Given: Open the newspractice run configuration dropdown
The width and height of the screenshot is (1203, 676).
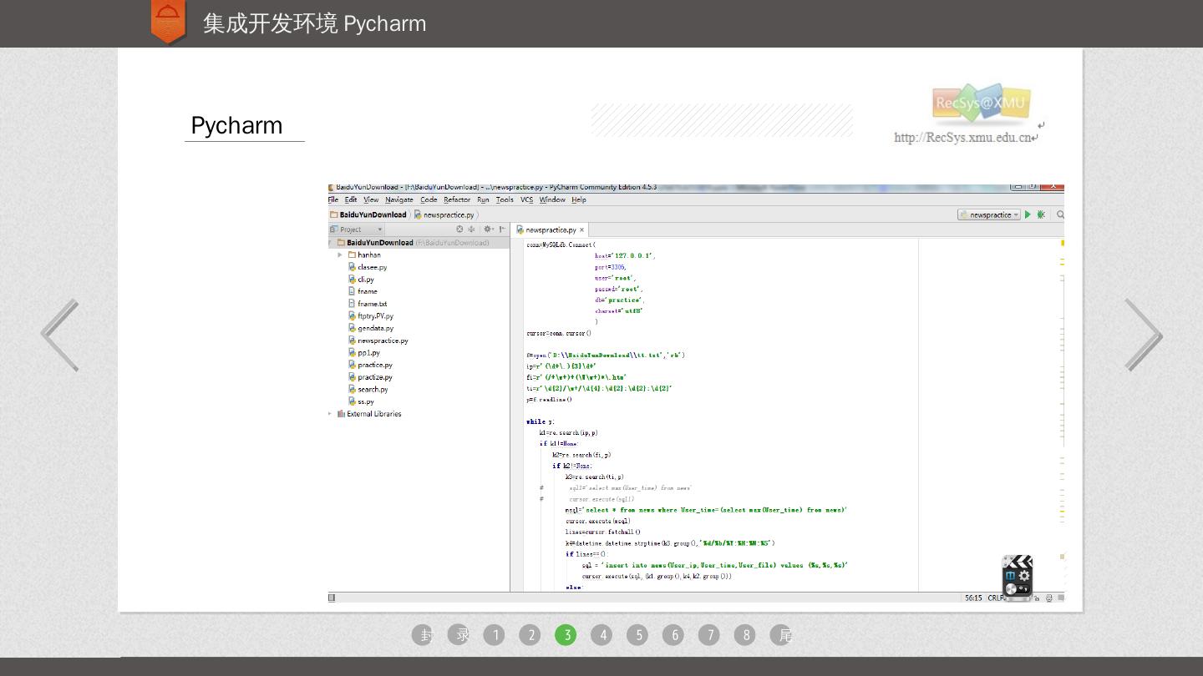Looking at the screenshot, I should pyautogui.click(x=989, y=214).
